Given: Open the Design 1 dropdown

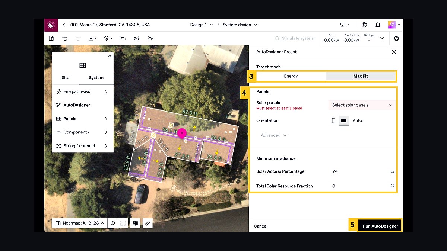Looking at the screenshot, I should pyautogui.click(x=202, y=25).
